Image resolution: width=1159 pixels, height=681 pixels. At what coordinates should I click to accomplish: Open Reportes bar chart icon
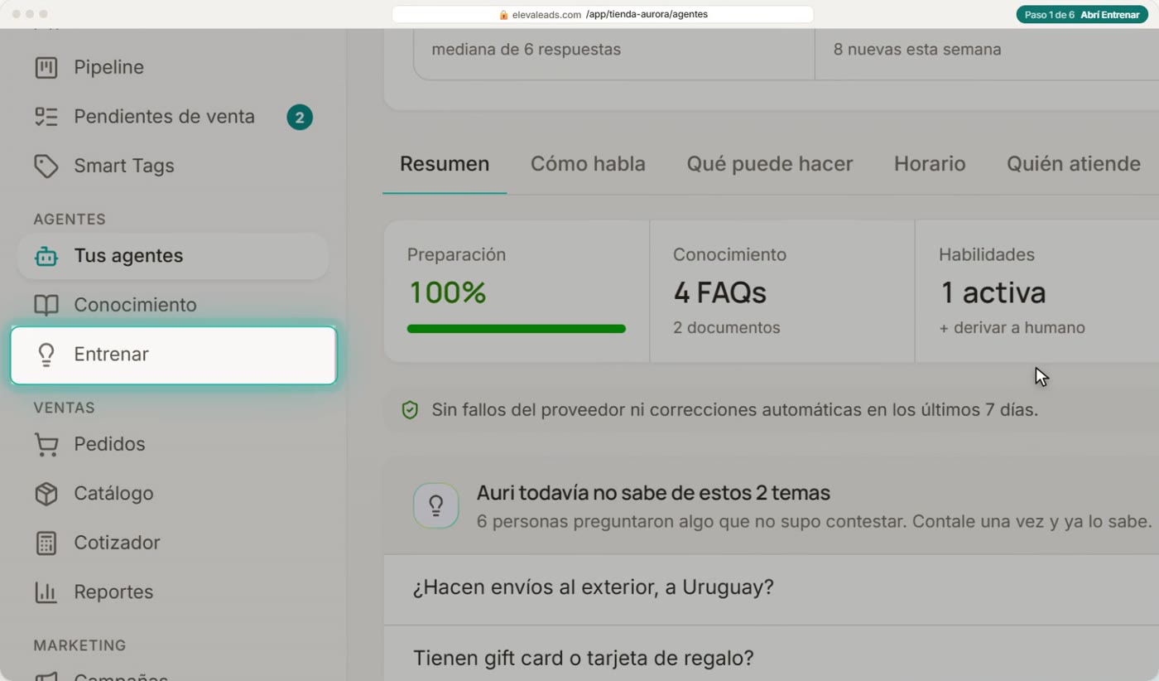point(46,592)
